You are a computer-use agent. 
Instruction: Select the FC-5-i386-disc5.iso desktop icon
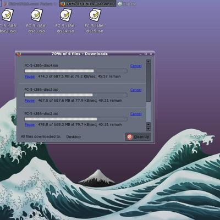pyautogui.click(x=95, y=20)
